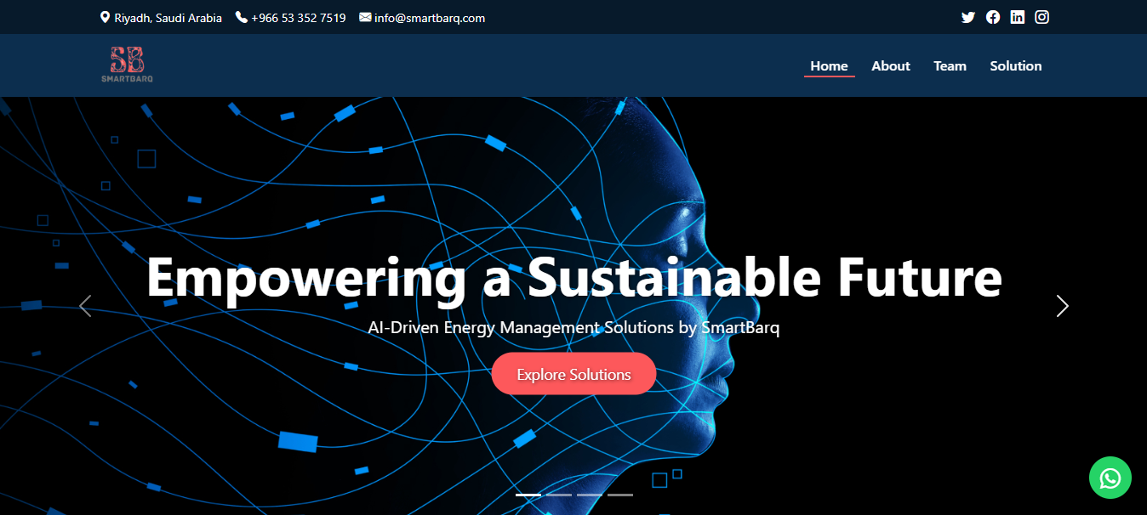Click the email envelope icon
The height and width of the screenshot is (515, 1147).
[x=365, y=17]
